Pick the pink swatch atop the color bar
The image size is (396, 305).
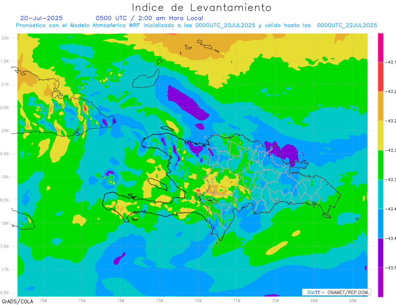click(380, 47)
